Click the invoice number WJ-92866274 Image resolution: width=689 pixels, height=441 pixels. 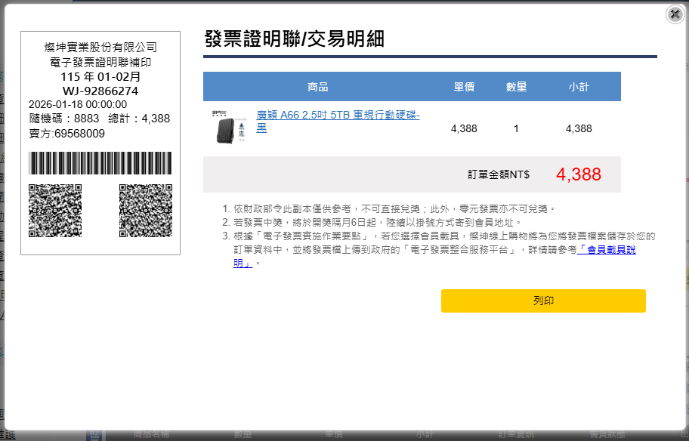point(100,91)
